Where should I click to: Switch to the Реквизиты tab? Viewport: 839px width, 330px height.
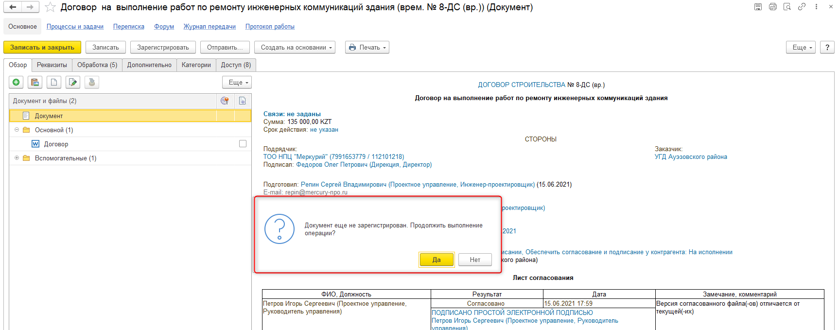[52, 65]
